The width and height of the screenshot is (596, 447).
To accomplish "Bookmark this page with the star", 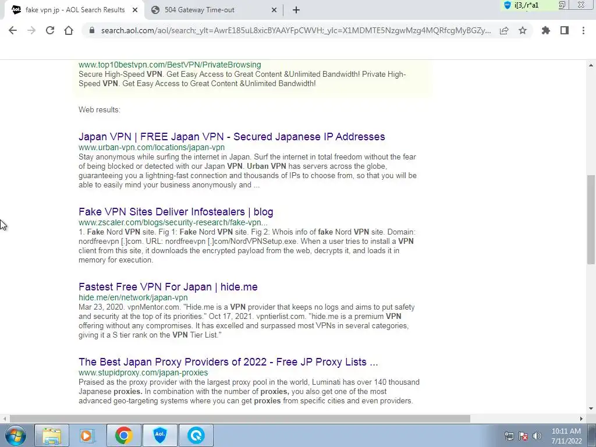I will point(523,30).
